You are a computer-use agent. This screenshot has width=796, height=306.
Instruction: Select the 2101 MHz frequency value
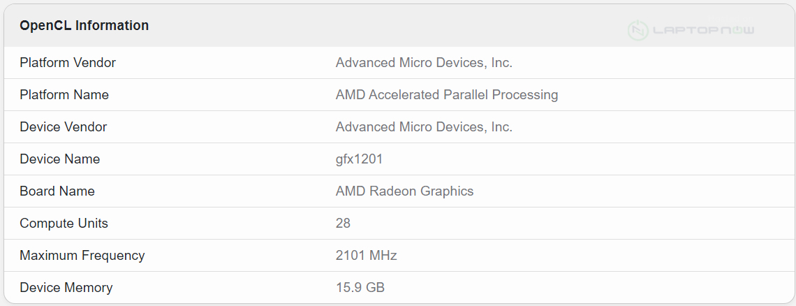point(366,256)
